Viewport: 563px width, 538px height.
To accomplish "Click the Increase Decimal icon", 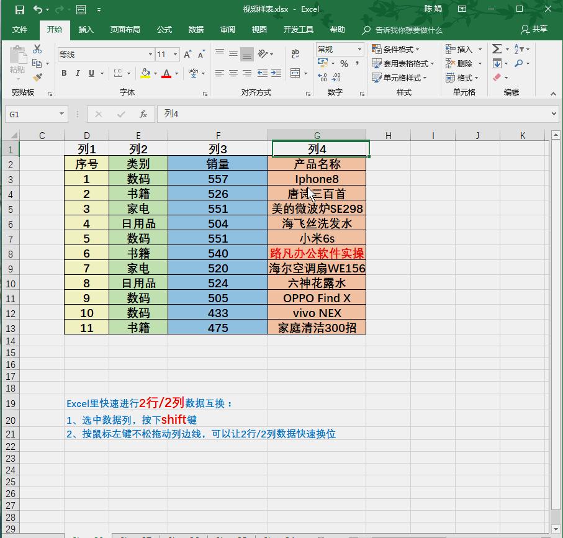I will 322,78.
